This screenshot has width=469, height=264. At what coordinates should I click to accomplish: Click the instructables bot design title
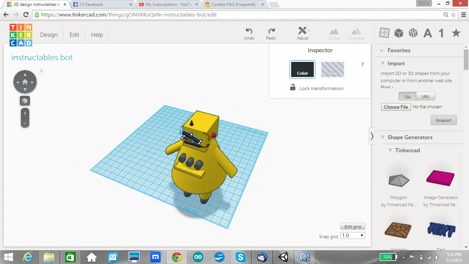pyautogui.click(x=42, y=57)
